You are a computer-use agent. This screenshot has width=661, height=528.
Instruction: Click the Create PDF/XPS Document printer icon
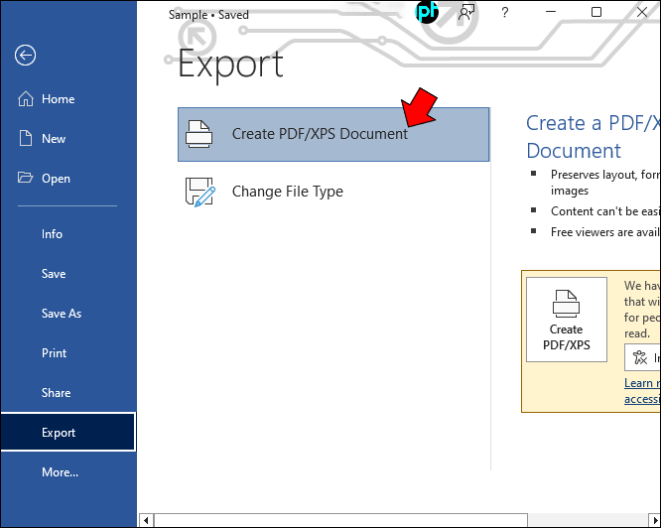198,134
